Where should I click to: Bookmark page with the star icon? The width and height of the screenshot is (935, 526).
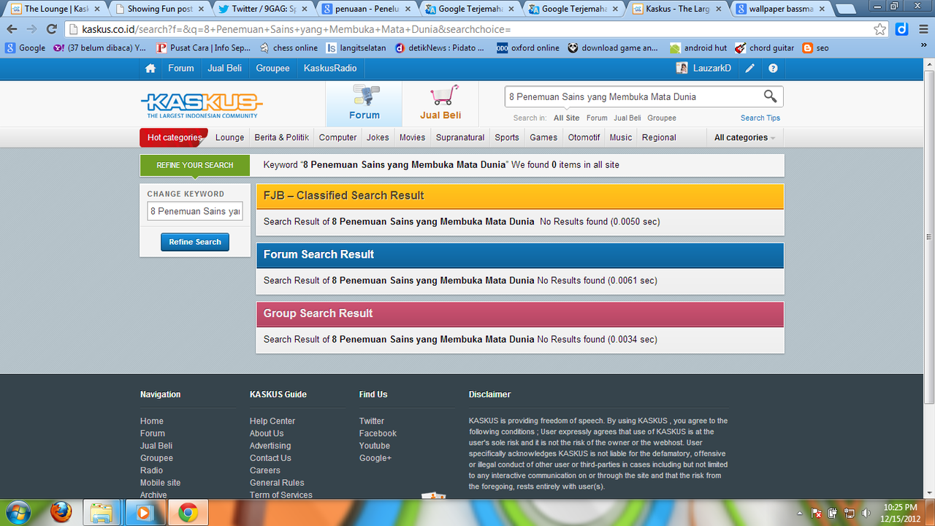tap(880, 29)
